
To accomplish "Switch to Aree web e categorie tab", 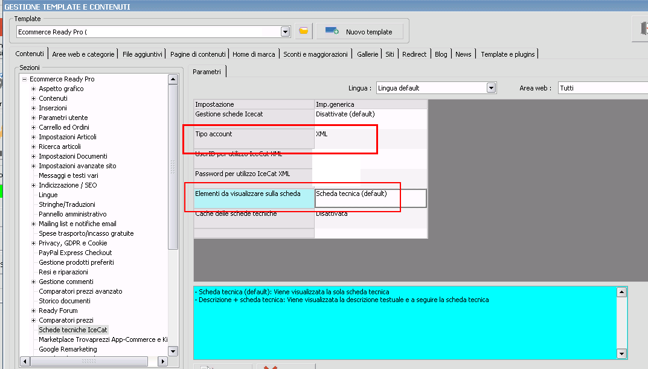I will click(83, 54).
